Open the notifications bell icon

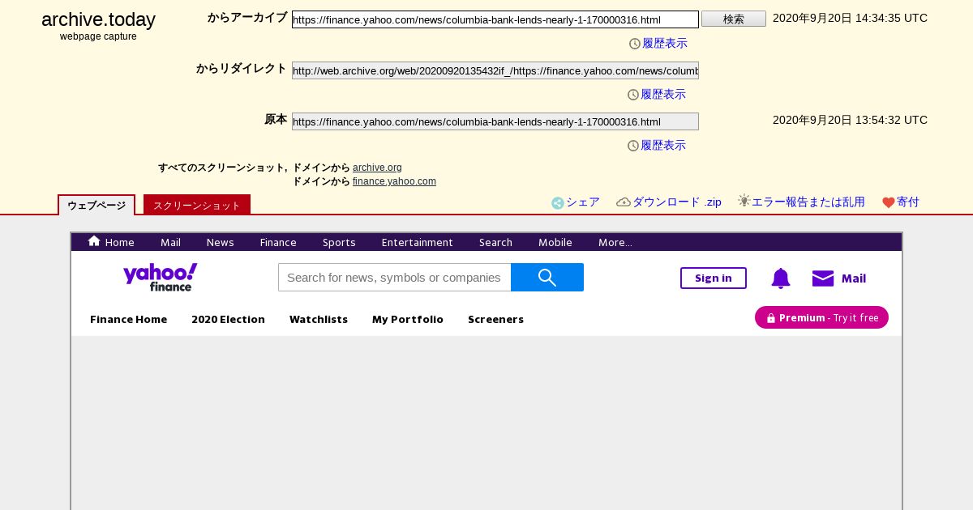(780, 278)
